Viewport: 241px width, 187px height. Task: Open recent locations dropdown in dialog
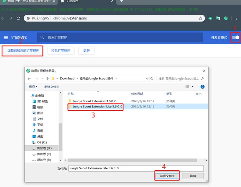(42, 79)
